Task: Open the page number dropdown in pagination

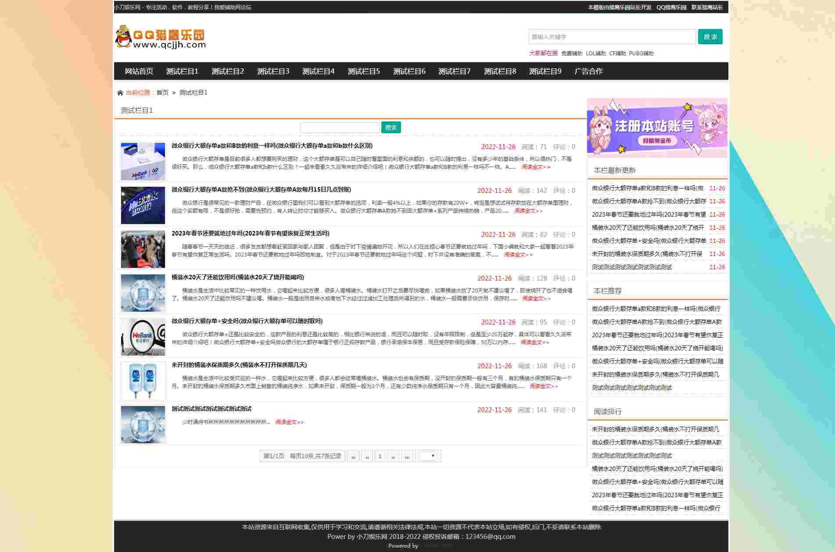Action: coord(429,456)
